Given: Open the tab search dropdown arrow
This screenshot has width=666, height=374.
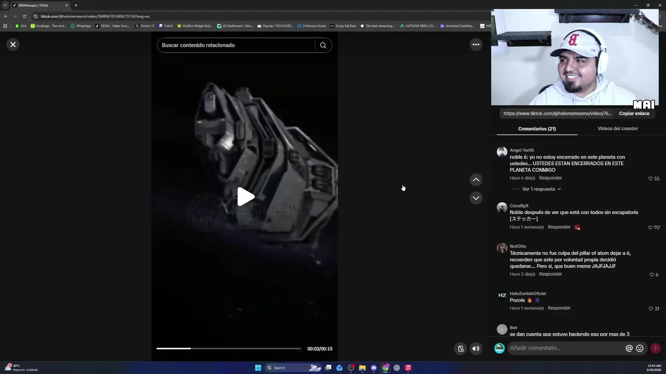Looking at the screenshot, I should tap(5, 5).
